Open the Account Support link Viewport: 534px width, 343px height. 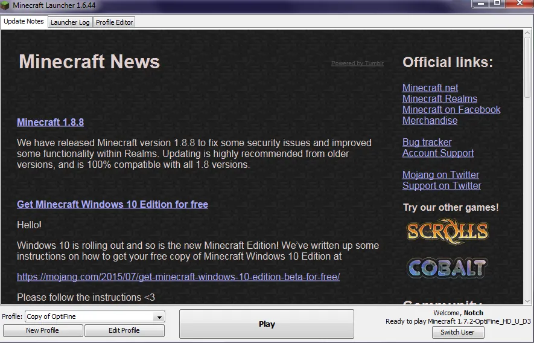click(438, 153)
